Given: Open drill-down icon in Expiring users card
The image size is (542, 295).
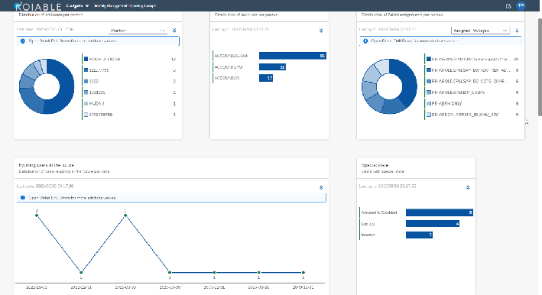Looking at the screenshot, I should 321,187.
